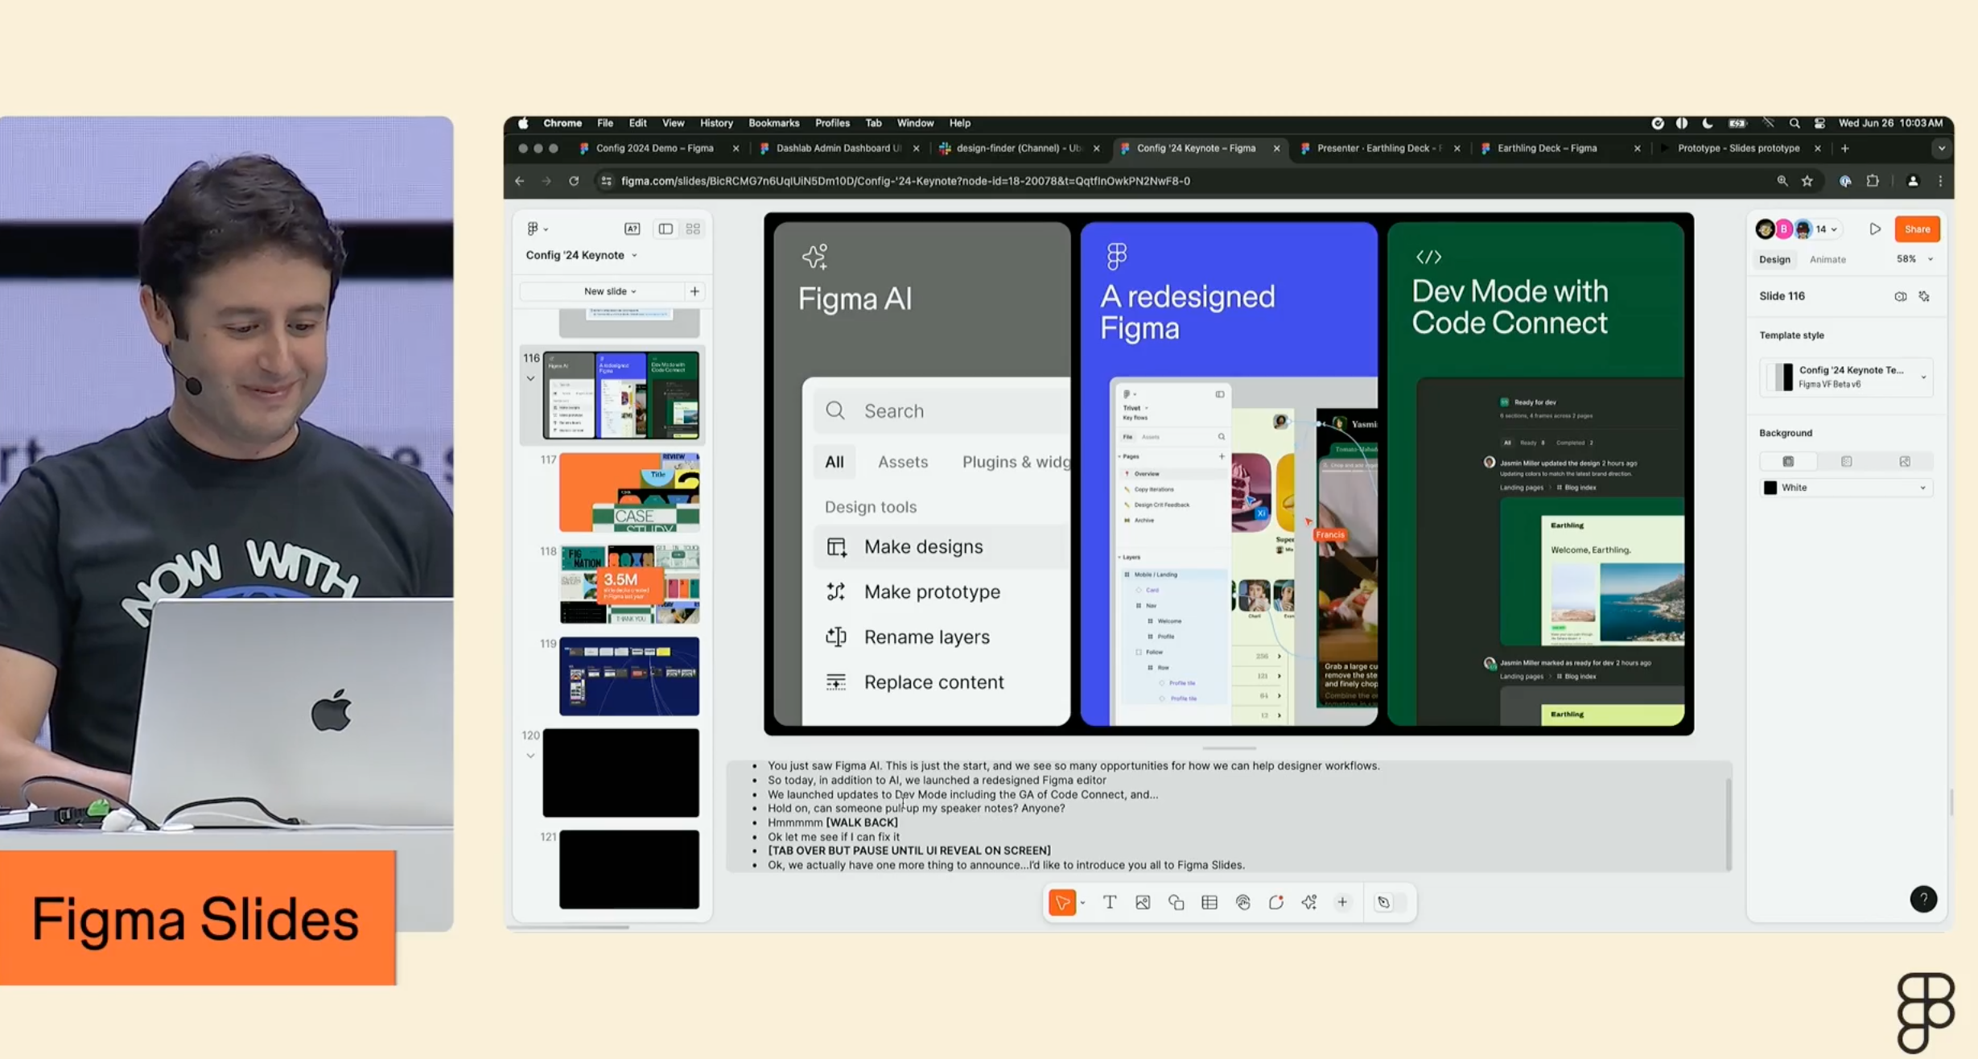Select the Image insert tool
The height and width of the screenshot is (1059, 1978).
tap(1143, 902)
